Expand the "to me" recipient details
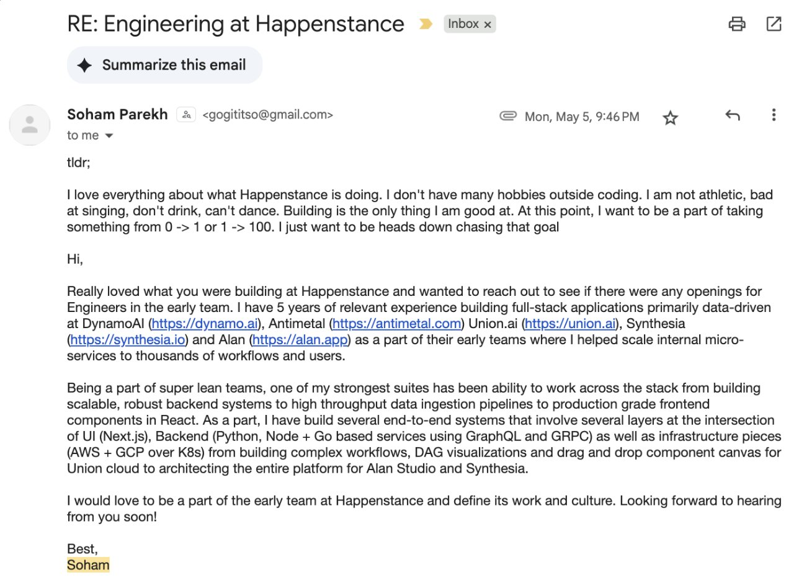Viewport: 799px width, 588px height. (109, 136)
